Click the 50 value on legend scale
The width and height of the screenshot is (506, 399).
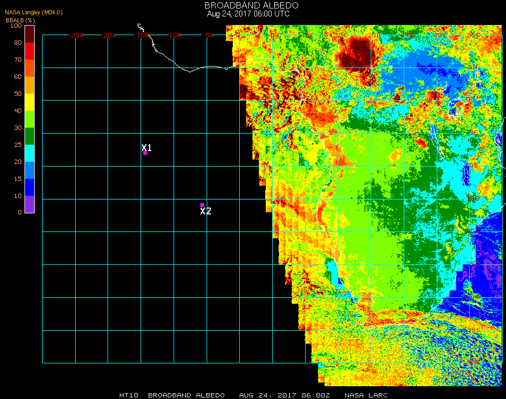pos(18,94)
